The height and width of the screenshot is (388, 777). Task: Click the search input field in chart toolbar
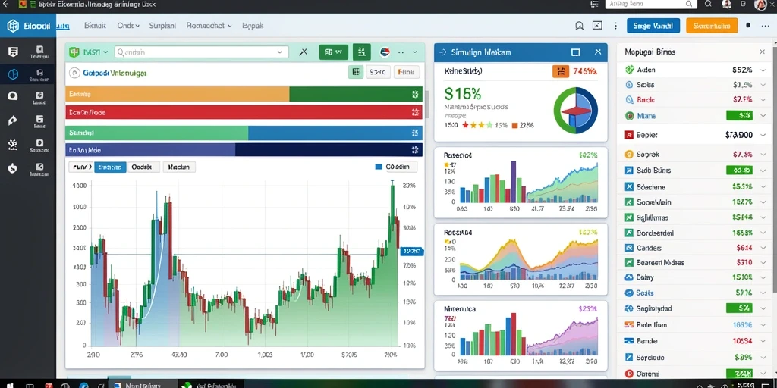click(x=201, y=52)
